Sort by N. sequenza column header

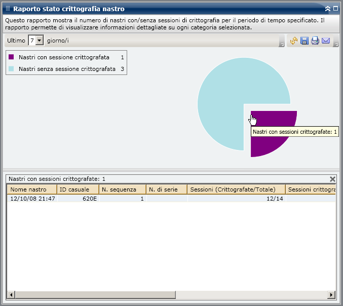pyautogui.click(x=123, y=189)
